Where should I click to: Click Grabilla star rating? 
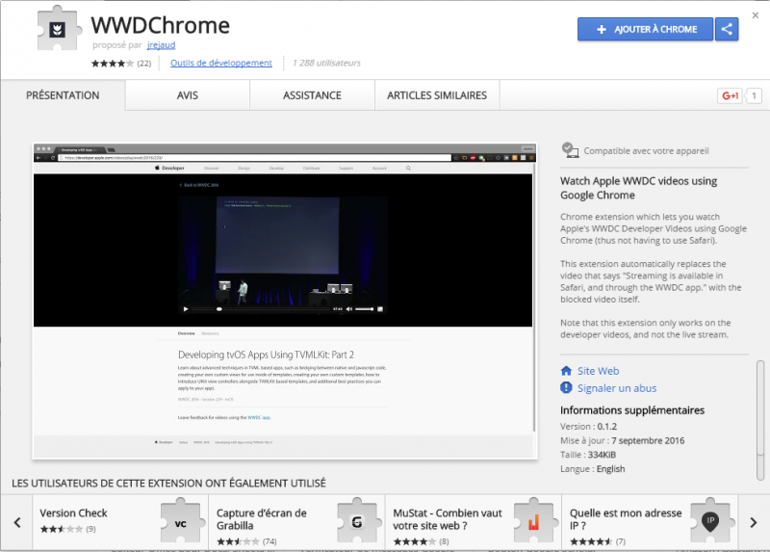pyautogui.click(x=238, y=541)
